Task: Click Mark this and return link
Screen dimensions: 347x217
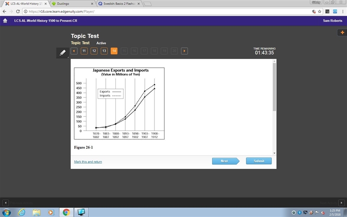Action: [x=88, y=162]
